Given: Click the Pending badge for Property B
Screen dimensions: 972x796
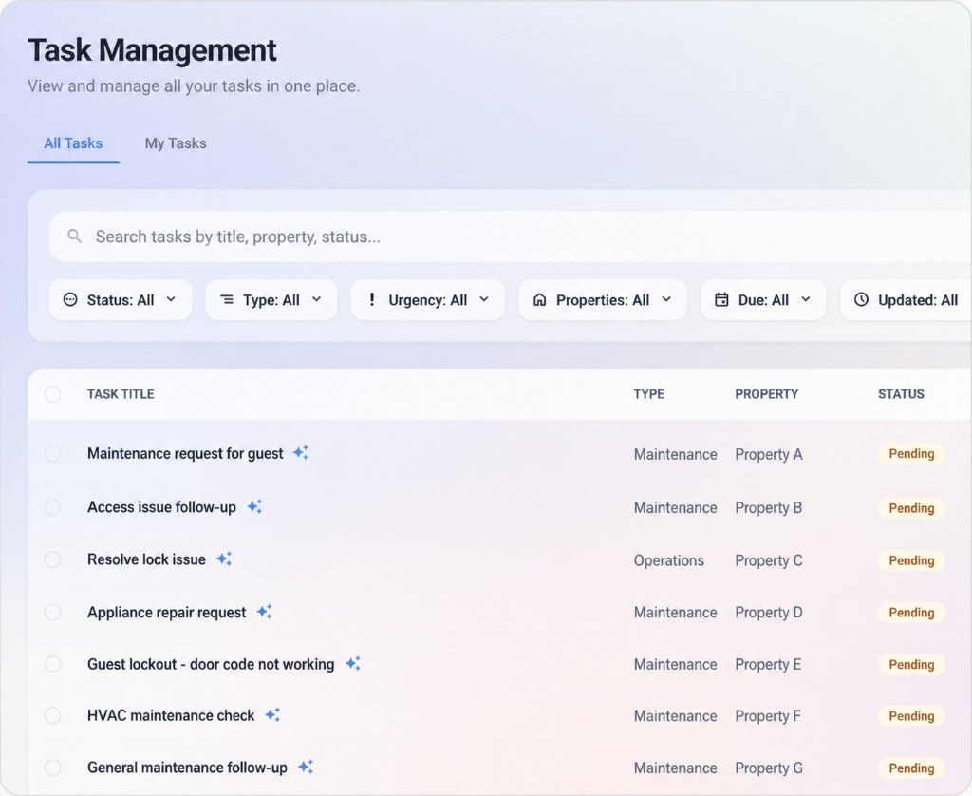Looking at the screenshot, I should click(x=911, y=507).
